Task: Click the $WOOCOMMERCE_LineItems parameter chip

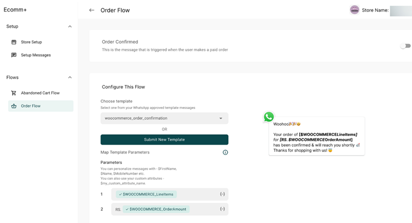Action: tap(146, 194)
